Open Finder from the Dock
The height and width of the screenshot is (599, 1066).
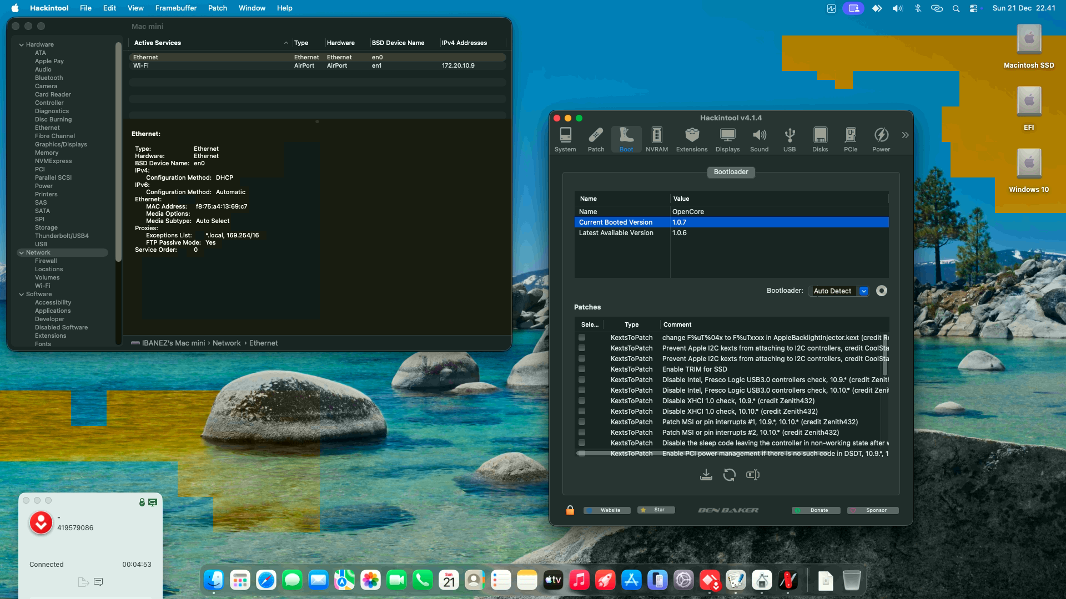pos(214,581)
